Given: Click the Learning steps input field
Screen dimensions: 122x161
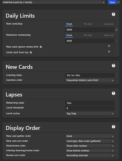Looking at the screenshot, I should [x=90, y=75].
